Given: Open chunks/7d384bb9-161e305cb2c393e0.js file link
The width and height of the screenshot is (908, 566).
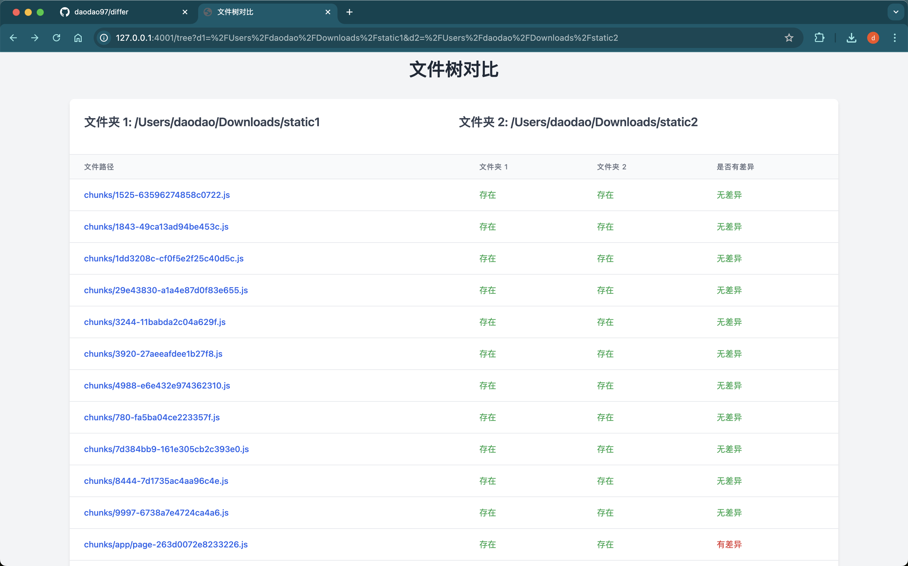Looking at the screenshot, I should point(166,449).
